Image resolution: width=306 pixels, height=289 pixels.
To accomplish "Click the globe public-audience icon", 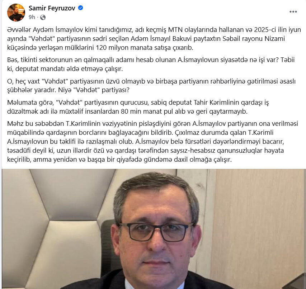I will coord(43,17).
